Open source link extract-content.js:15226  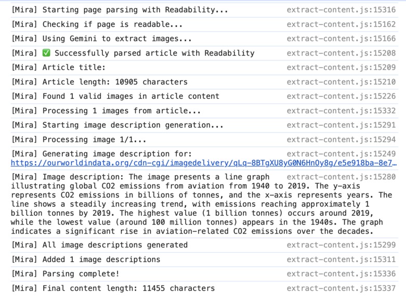[x=341, y=96]
